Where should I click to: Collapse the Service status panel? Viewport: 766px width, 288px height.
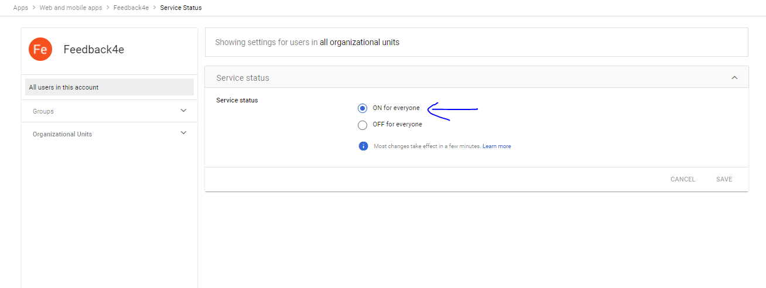(734, 78)
